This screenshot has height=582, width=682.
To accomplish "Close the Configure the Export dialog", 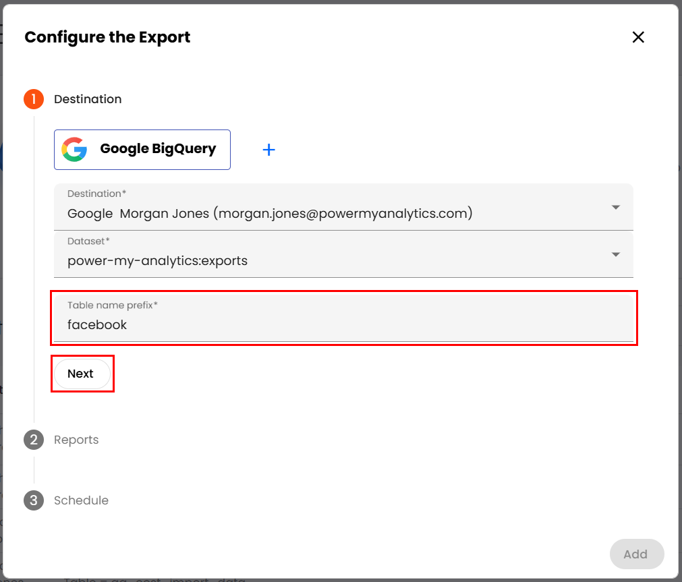I will click(x=638, y=38).
